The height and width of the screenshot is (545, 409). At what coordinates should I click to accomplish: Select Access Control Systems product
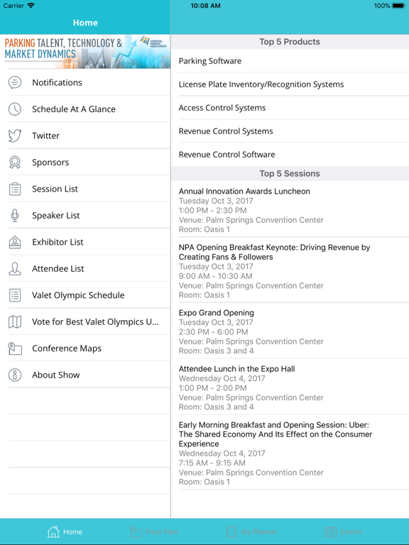point(290,108)
